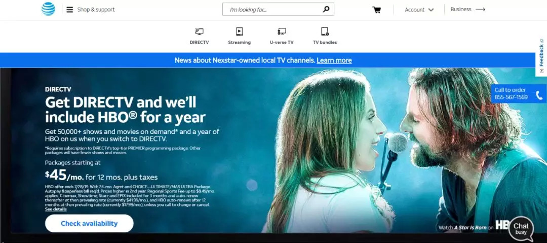This screenshot has width=547, height=243.
Task: Open the shopping cart icon
Action: [x=376, y=10]
